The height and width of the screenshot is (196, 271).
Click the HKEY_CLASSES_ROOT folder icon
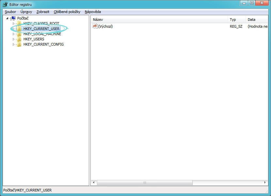[19, 23]
